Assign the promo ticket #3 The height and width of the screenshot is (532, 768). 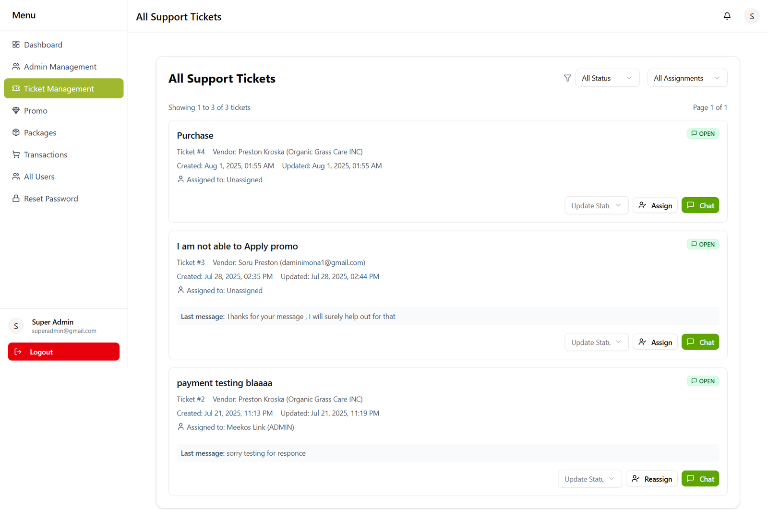pyautogui.click(x=655, y=343)
